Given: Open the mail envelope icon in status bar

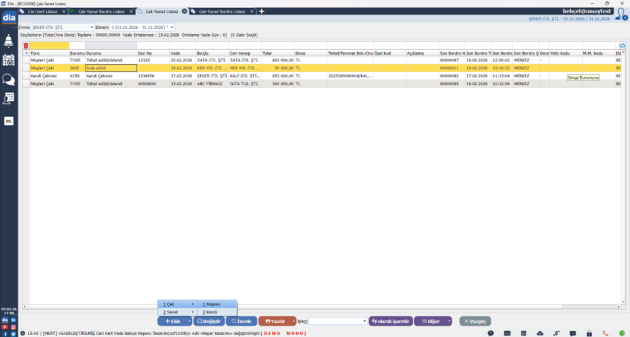Looking at the screenshot, I should point(507,333).
